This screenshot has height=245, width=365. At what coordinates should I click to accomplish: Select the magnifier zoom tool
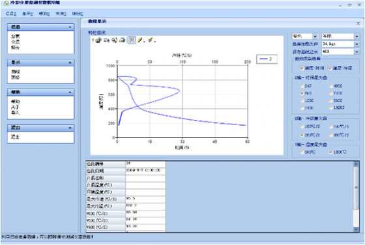tap(114, 40)
